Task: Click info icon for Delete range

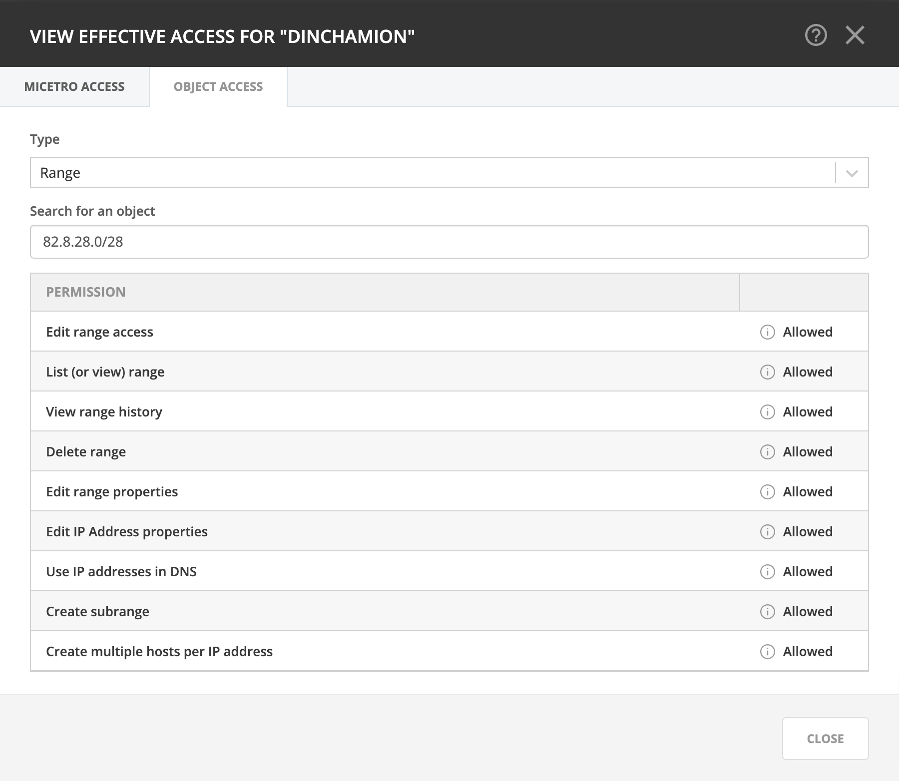Action: [x=767, y=452]
